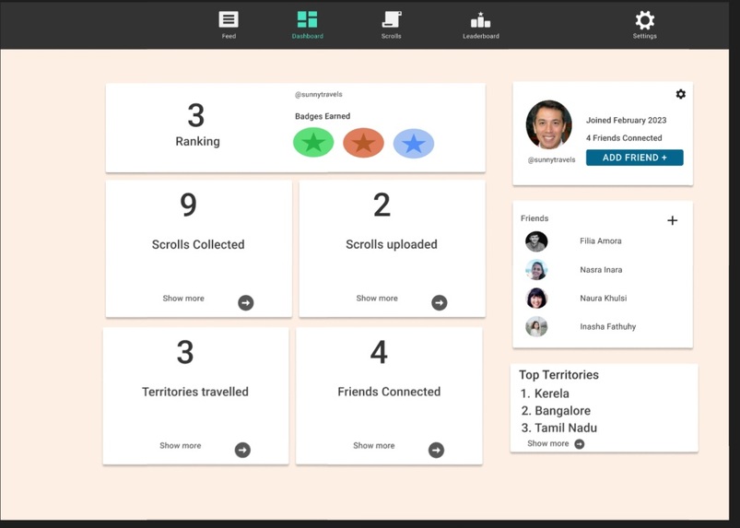Screen dimensions: 740x528
Task: Click the number 2 on Scrolls uploaded
Action: tap(382, 205)
